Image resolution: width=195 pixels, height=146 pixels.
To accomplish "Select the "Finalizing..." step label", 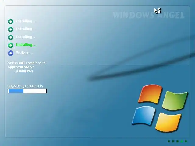I will coord(24,53).
